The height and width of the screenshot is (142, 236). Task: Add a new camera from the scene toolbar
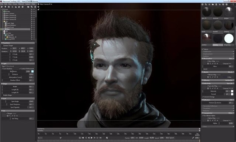pyautogui.click(x=9, y=7)
